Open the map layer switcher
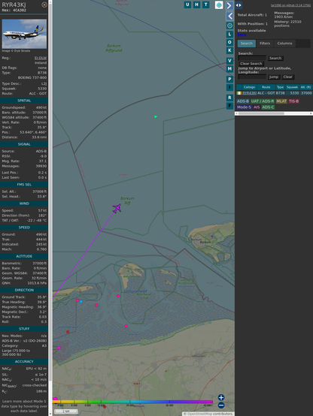This screenshot has height=416, width=313. coord(219,5)
